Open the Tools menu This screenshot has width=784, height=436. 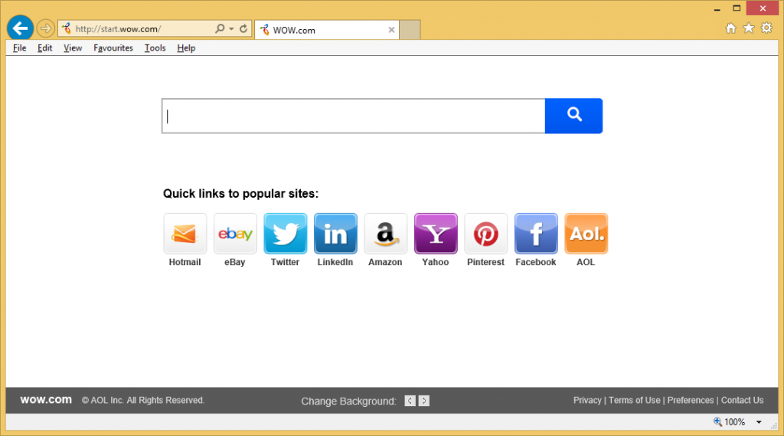click(155, 48)
